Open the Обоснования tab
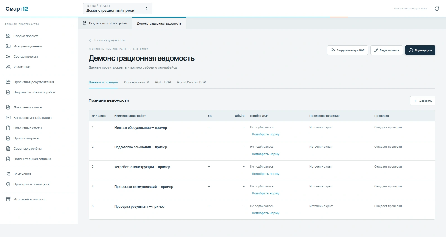The width and height of the screenshot is (446, 237). 136,83
